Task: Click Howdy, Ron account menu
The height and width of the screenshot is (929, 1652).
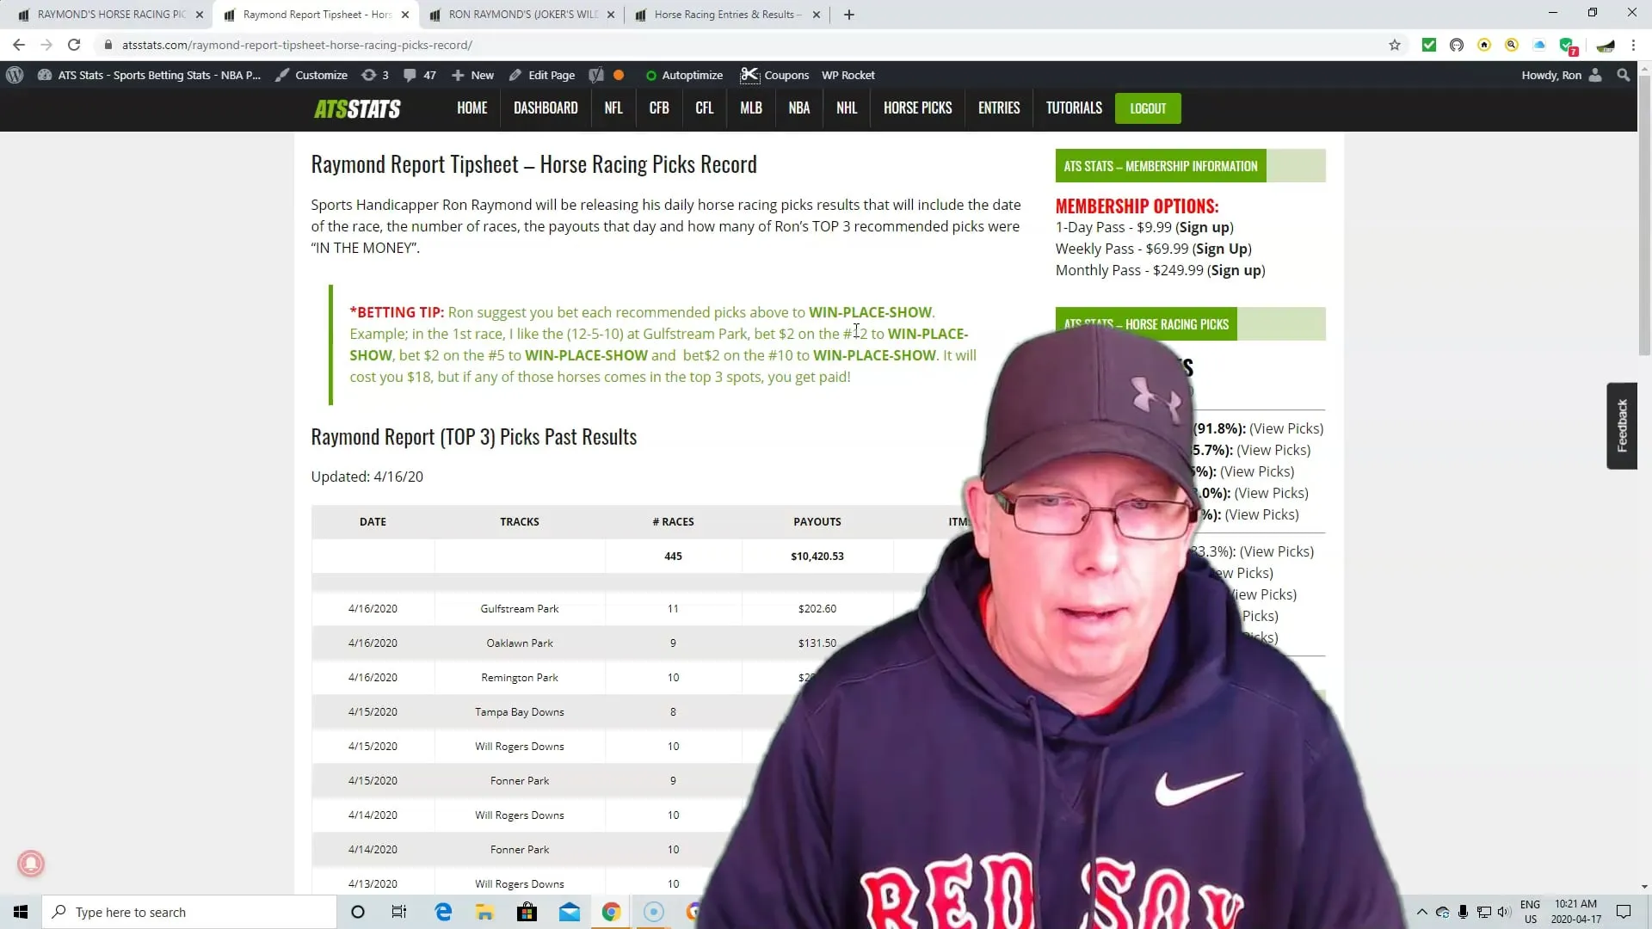Action: (1562, 75)
